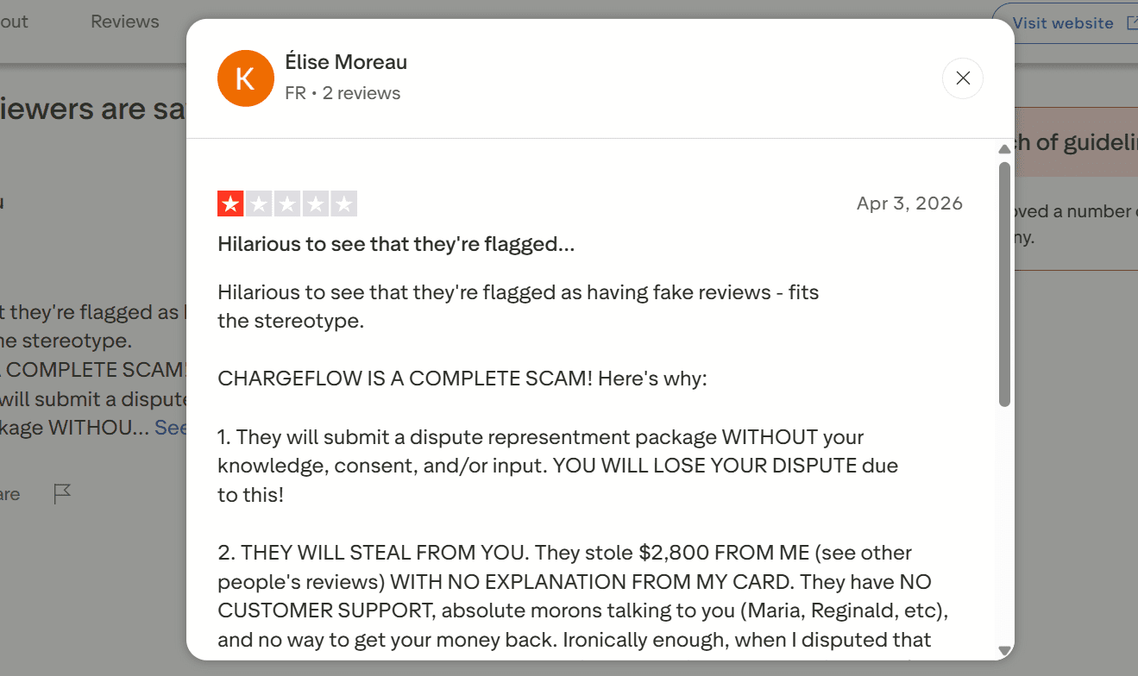Click the FR country label under the reviewer name
The image size is (1138, 676).
click(295, 92)
